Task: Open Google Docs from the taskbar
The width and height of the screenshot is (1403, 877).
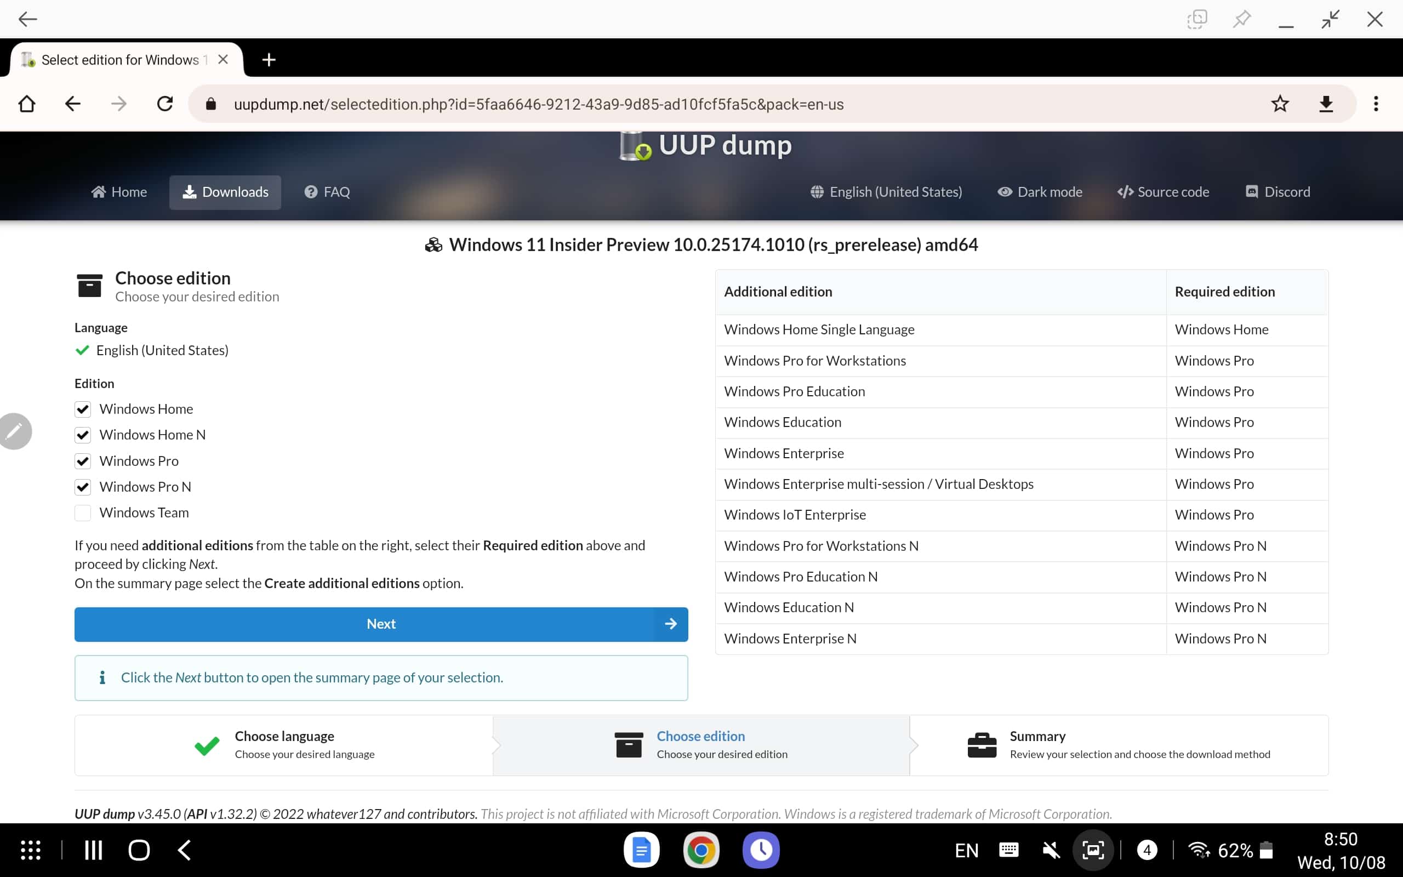Action: pyautogui.click(x=641, y=850)
